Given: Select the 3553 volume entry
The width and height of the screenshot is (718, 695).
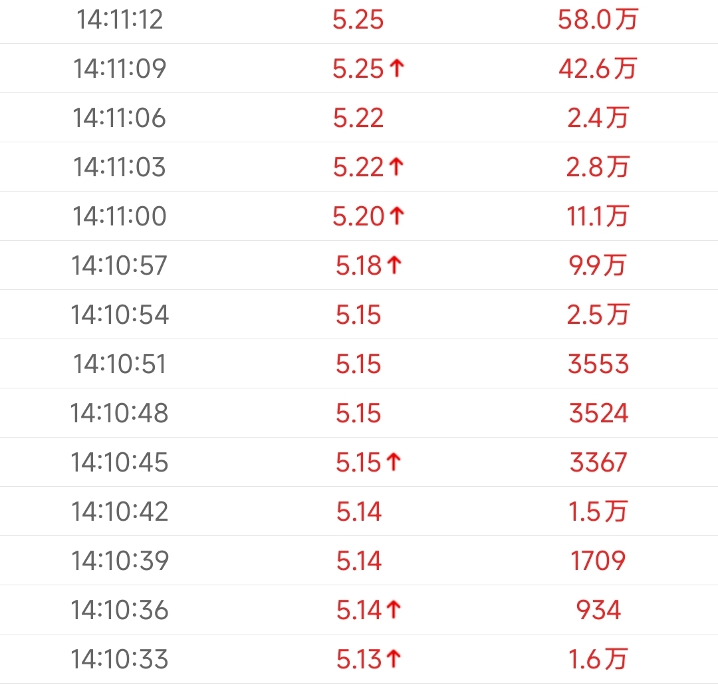Looking at the screenshot, I should tap(598, 364).
